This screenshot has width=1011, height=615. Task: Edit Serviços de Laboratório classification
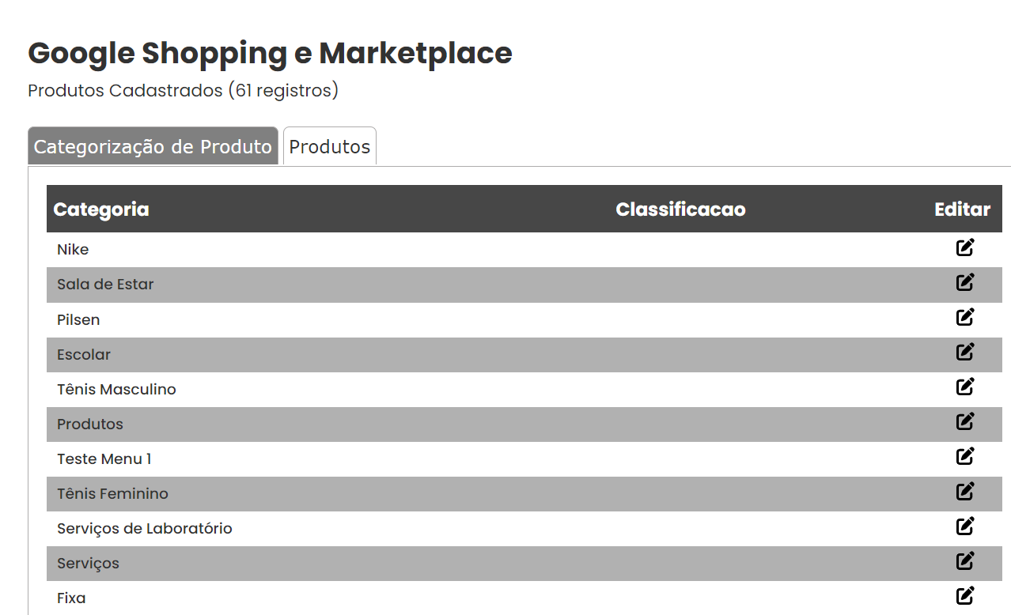(964, 526)
